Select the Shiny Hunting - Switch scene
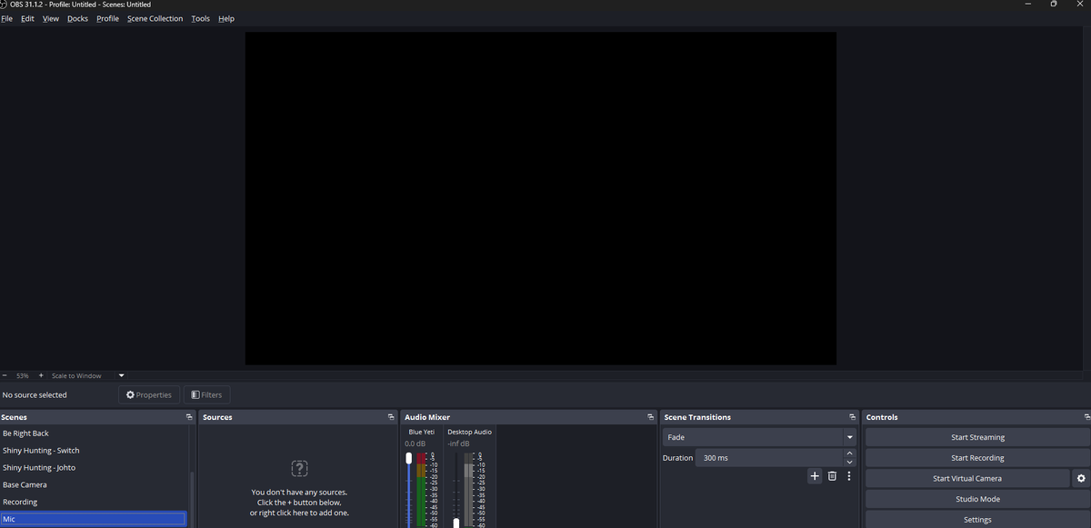1091x528 pixels. (x=94, y=451)
